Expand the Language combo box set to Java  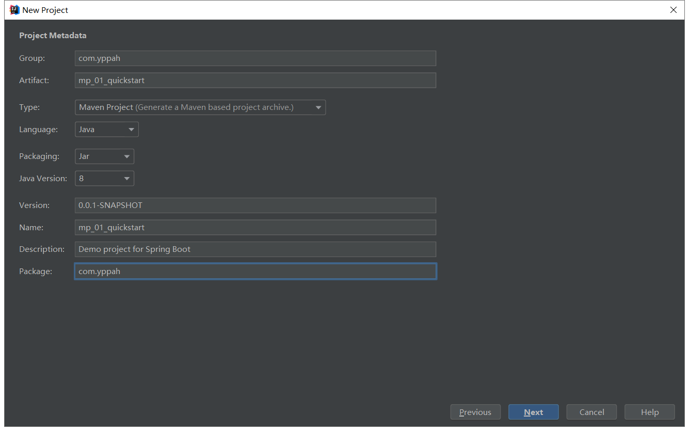click(106, 130)
